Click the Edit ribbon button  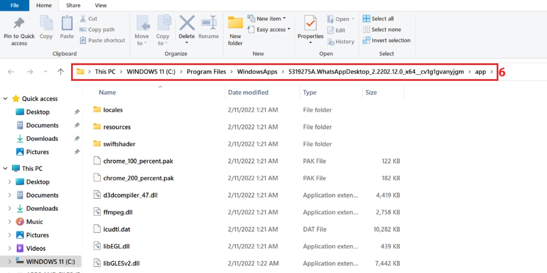click(x=336, y=30)
